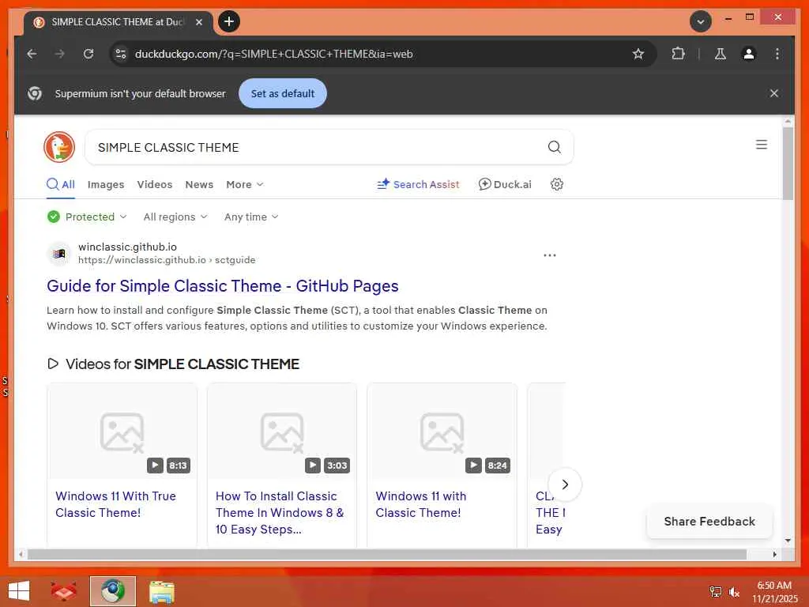Switch to the News tab
This screenshot has width=809, height=607.
point(199,185)
